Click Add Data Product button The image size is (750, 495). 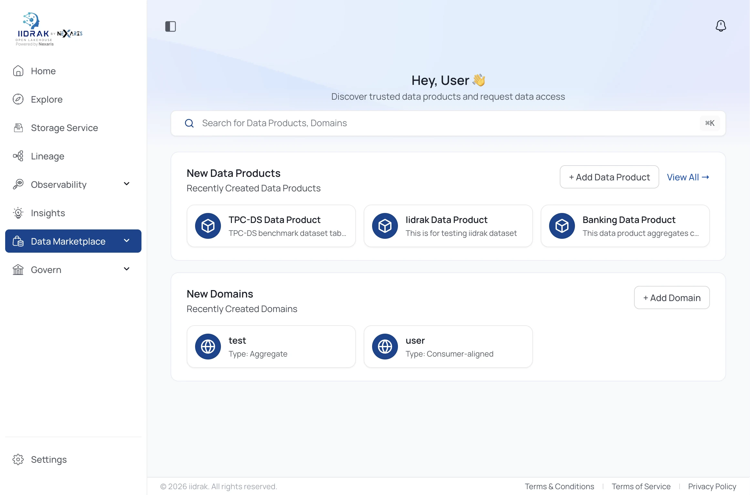pyautogui.click(x=609, y=177)
